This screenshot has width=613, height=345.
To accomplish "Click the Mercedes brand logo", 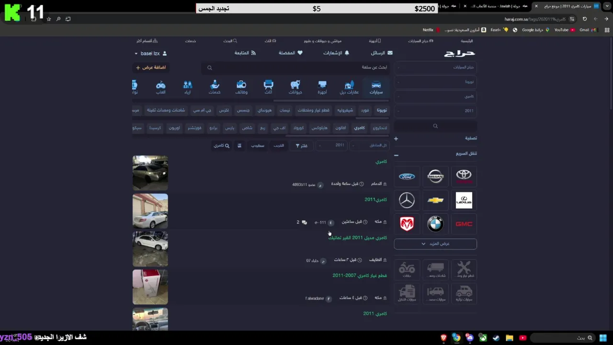I will coord(407,200).
